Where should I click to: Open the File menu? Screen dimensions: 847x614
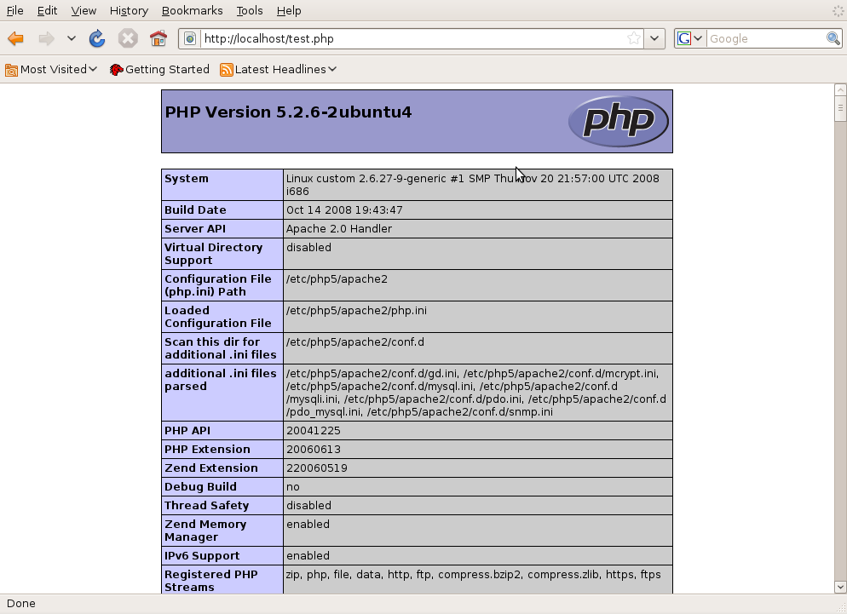tap(14, 11)
